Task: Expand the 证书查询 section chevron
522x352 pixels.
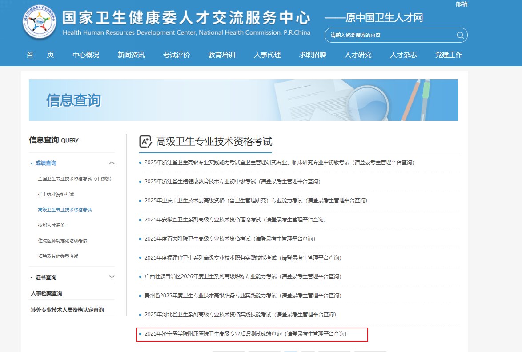Action: [112, 277]
